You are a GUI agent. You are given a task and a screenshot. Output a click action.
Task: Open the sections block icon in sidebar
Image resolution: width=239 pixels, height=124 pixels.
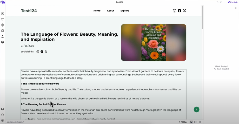coord(2,19)
